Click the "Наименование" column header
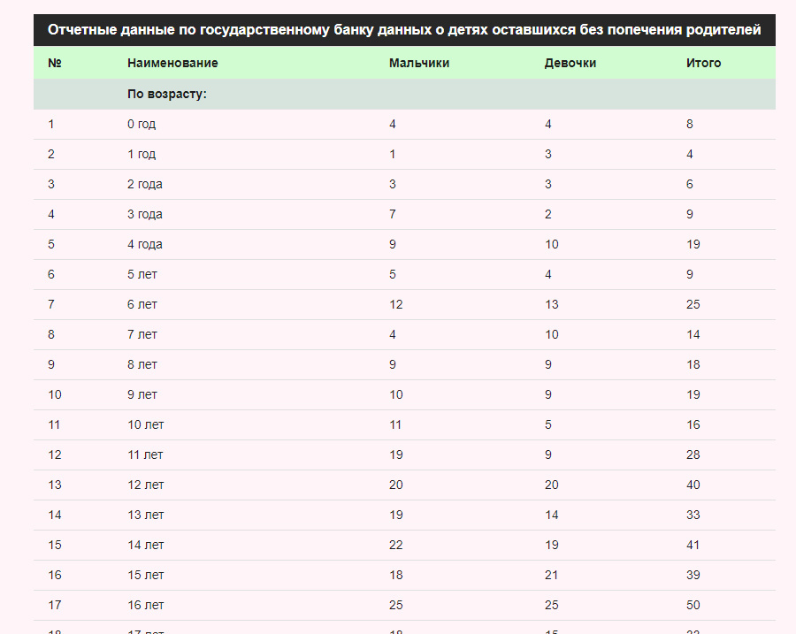This screenshot has height=634, width=796. pyautogui.click(x=172, y=63)
